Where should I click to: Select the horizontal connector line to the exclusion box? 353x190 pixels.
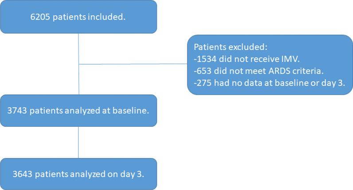tap(133, 64)
